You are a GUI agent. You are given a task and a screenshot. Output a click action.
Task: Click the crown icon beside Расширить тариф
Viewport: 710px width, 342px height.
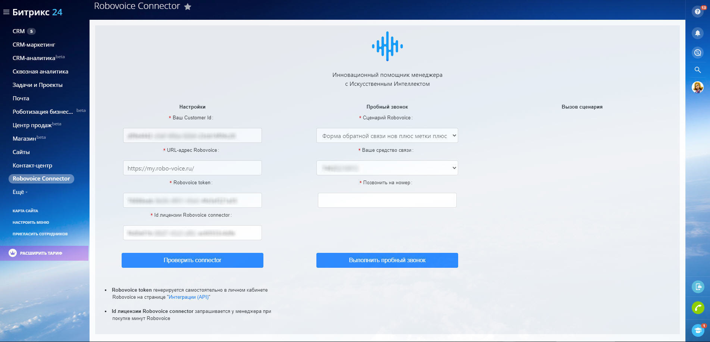click(13, 253)
